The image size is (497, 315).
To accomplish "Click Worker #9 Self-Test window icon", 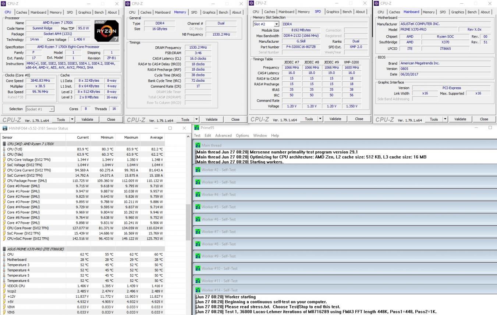I will point(198,256).
